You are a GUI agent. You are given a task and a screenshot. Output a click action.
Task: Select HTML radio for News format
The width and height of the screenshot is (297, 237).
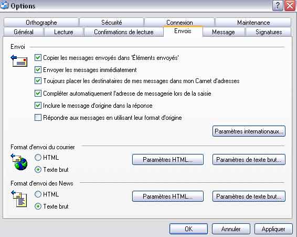click(x=38, y=194)
